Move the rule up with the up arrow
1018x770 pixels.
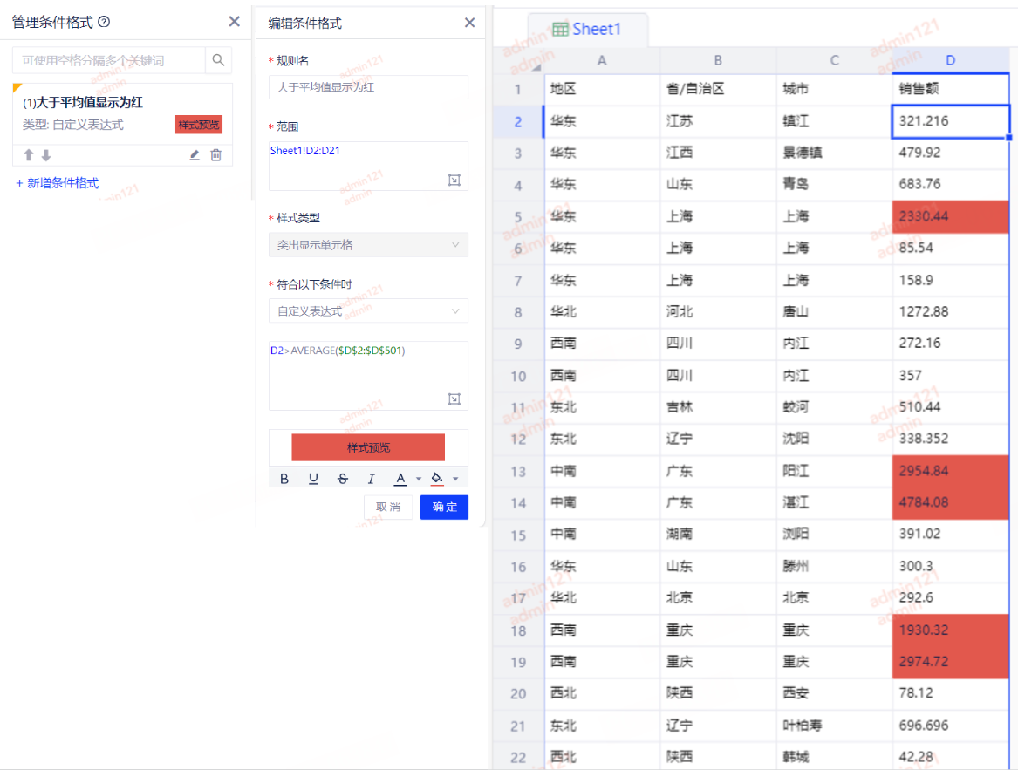pyautogui.click(x=29, y=155)
